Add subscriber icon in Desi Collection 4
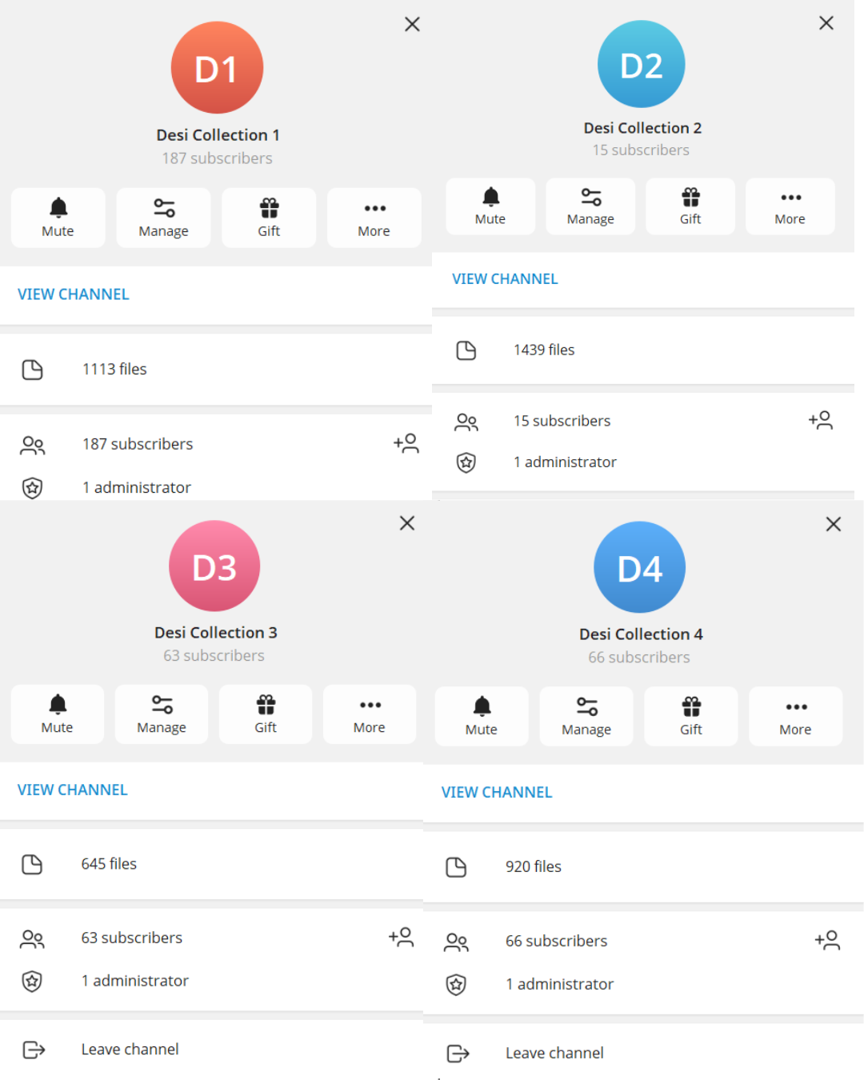 (828, 940)
